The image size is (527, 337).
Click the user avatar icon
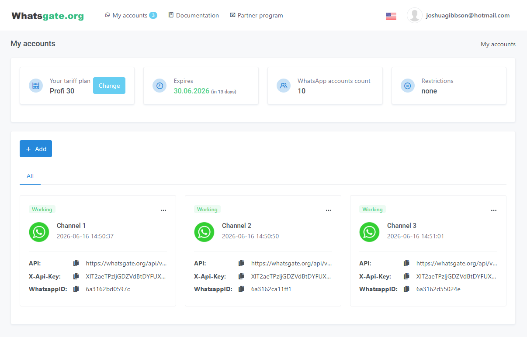click(414, 15)
